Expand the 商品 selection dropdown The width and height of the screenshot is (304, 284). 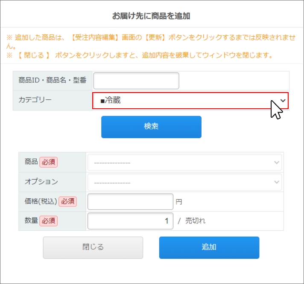pyautogui.click(x=184, y=162)
